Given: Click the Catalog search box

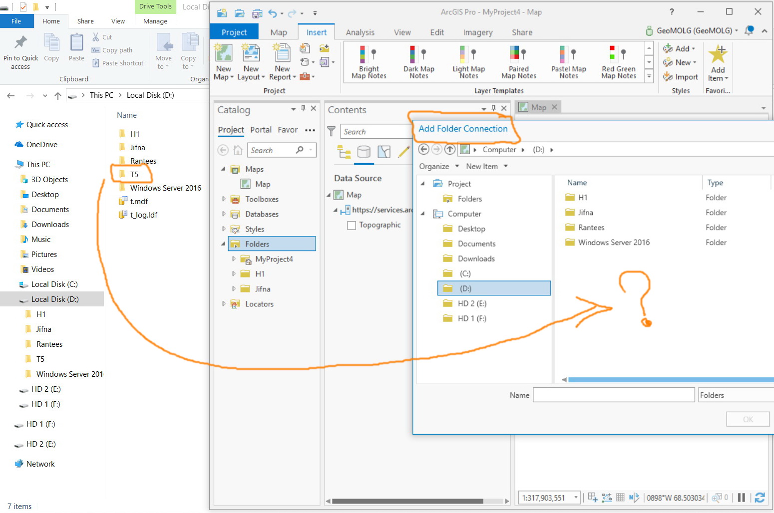Looking at the screenshot, I should coord(282,150).
